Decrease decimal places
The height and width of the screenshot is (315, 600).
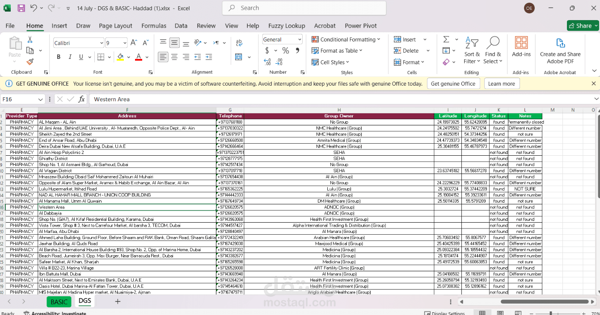tap(279, 62)
